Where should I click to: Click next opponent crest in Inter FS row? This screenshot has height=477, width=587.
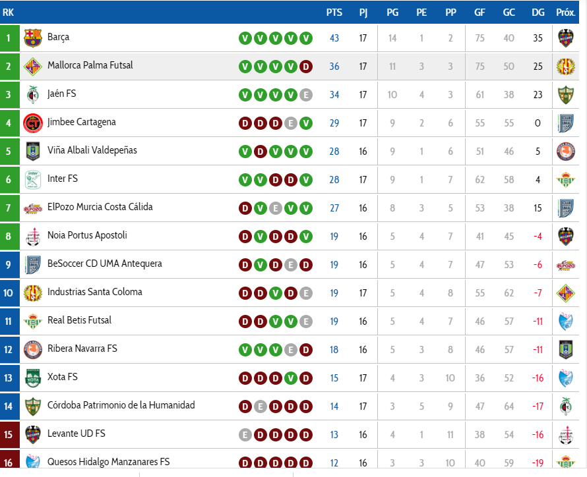click(565, 180)
